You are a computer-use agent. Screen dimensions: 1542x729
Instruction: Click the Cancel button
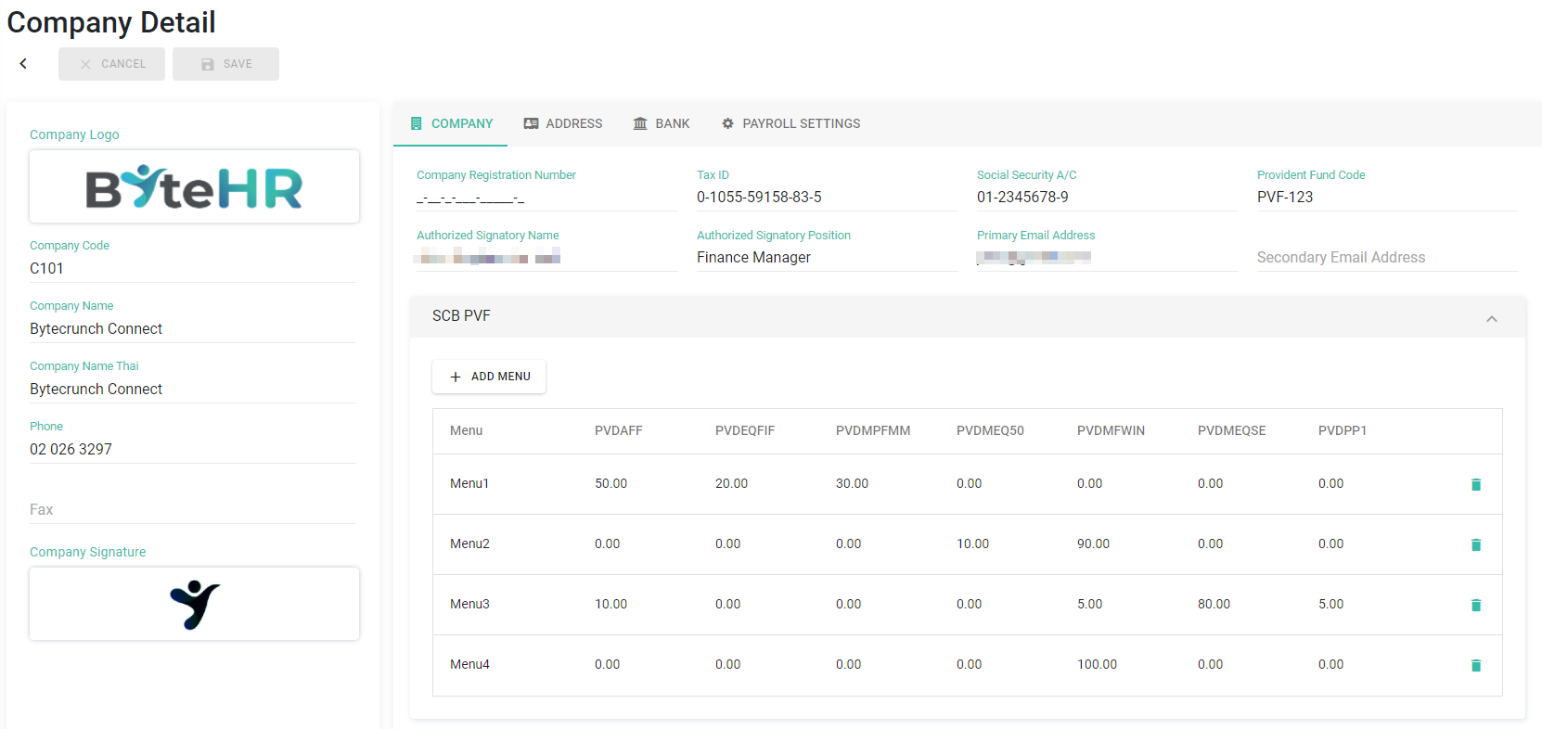point(111,64)
